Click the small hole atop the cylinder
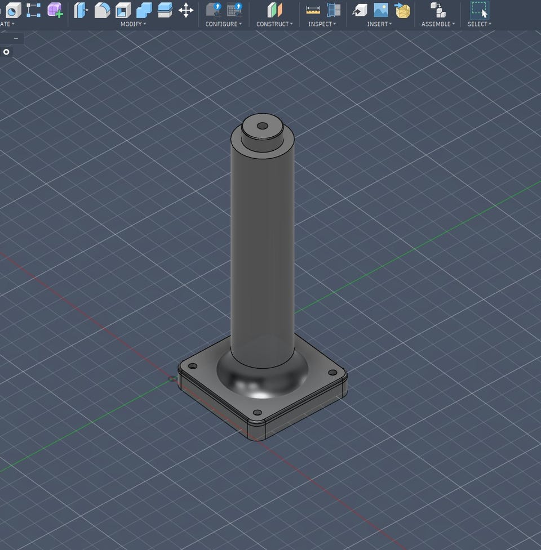 click(262, 126)
